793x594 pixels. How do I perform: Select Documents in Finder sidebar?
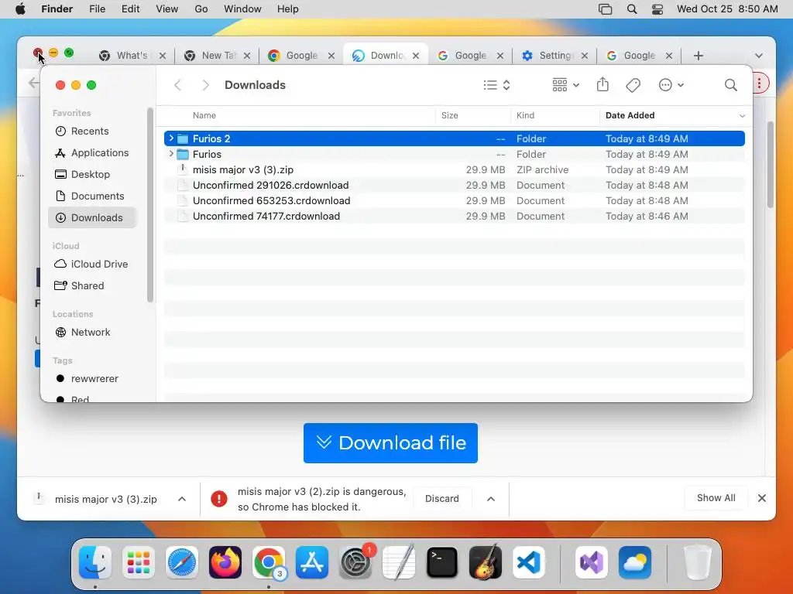pos(92,196)
